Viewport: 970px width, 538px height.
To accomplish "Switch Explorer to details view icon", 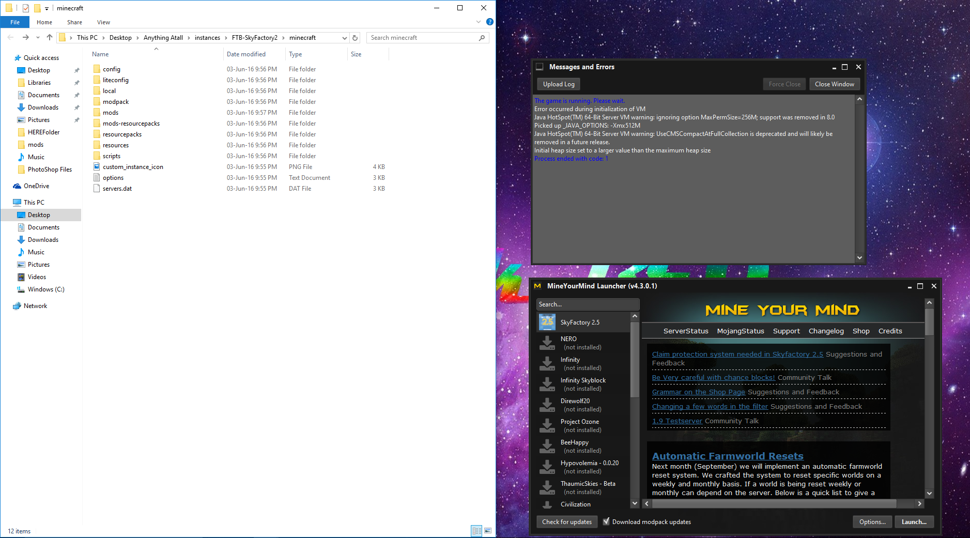I will coord(476,531).
